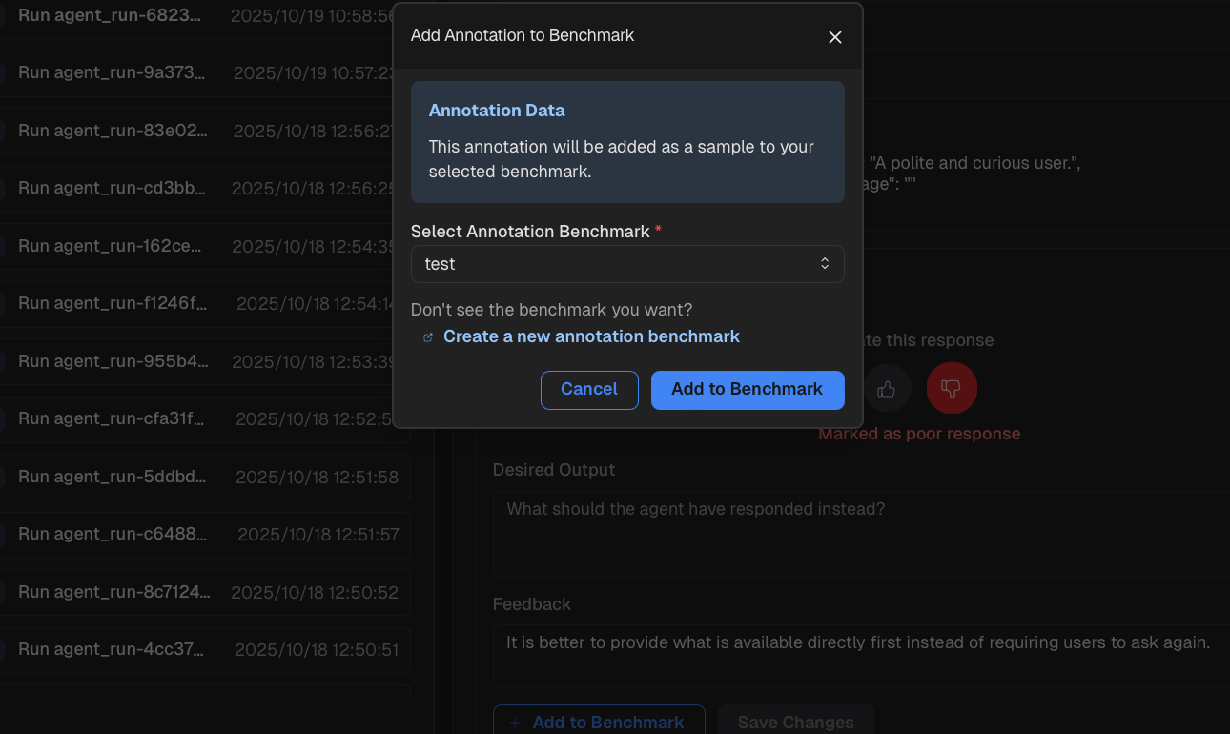Image resolution: width=1230 pixels, height=734 pixels.
Task: Click the Cancel button
Action: point(589,389)
